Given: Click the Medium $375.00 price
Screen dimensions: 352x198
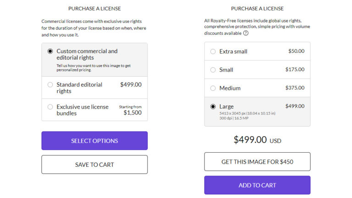Looking at the screenshot, I should pos(295,88).
